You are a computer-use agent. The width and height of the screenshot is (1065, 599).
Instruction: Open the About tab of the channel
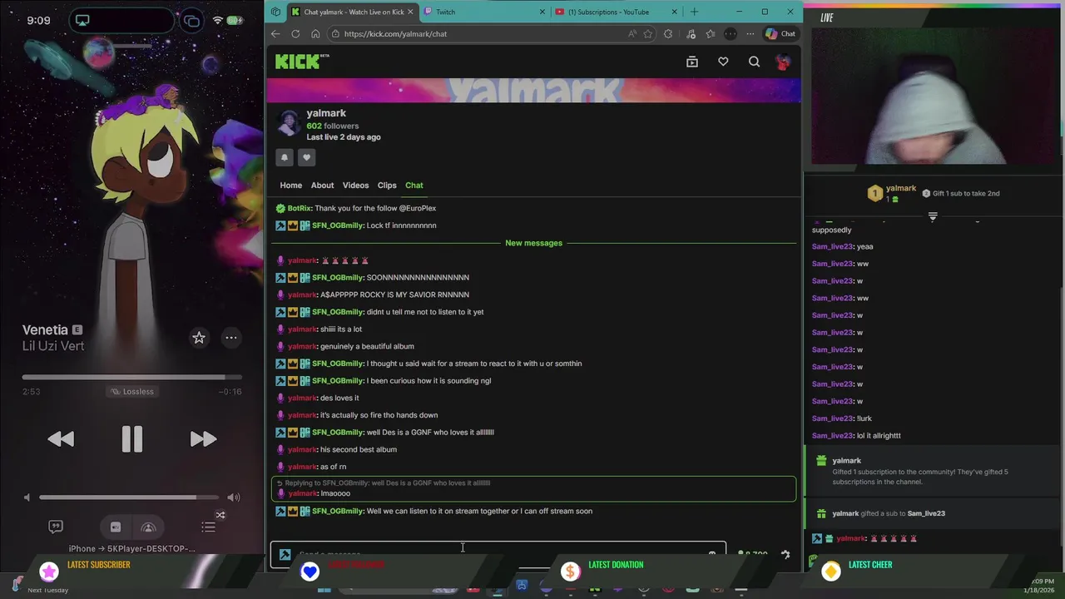322,186
